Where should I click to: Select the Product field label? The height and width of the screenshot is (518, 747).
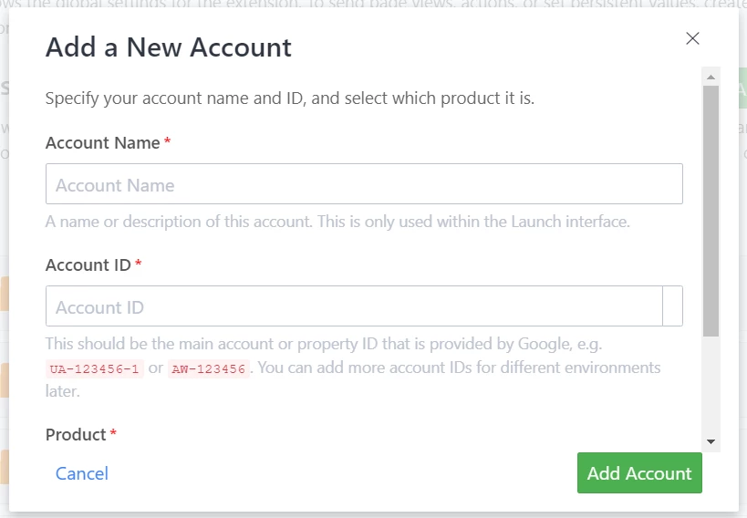point(76,435)
